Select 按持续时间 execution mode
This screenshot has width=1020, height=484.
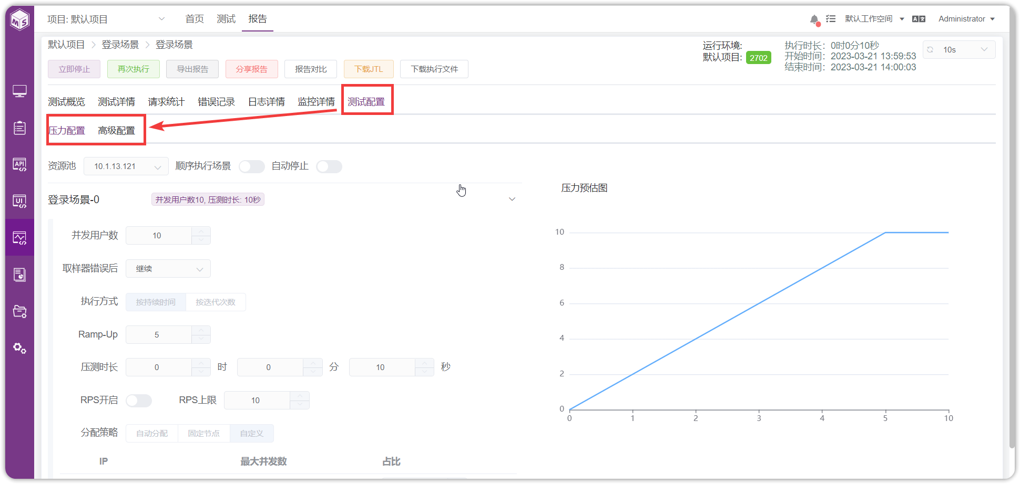pyautogui.click(x=156, y=302)
